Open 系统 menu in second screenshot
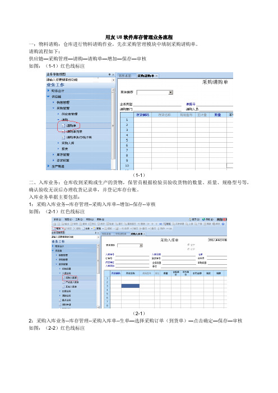Image resolution: width=278 pixels, height=393 pixels. coord(57,219)
